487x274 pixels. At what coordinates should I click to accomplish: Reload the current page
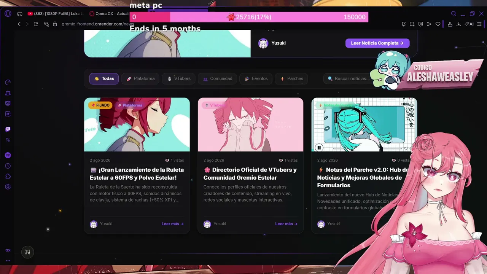click(36, 24)
